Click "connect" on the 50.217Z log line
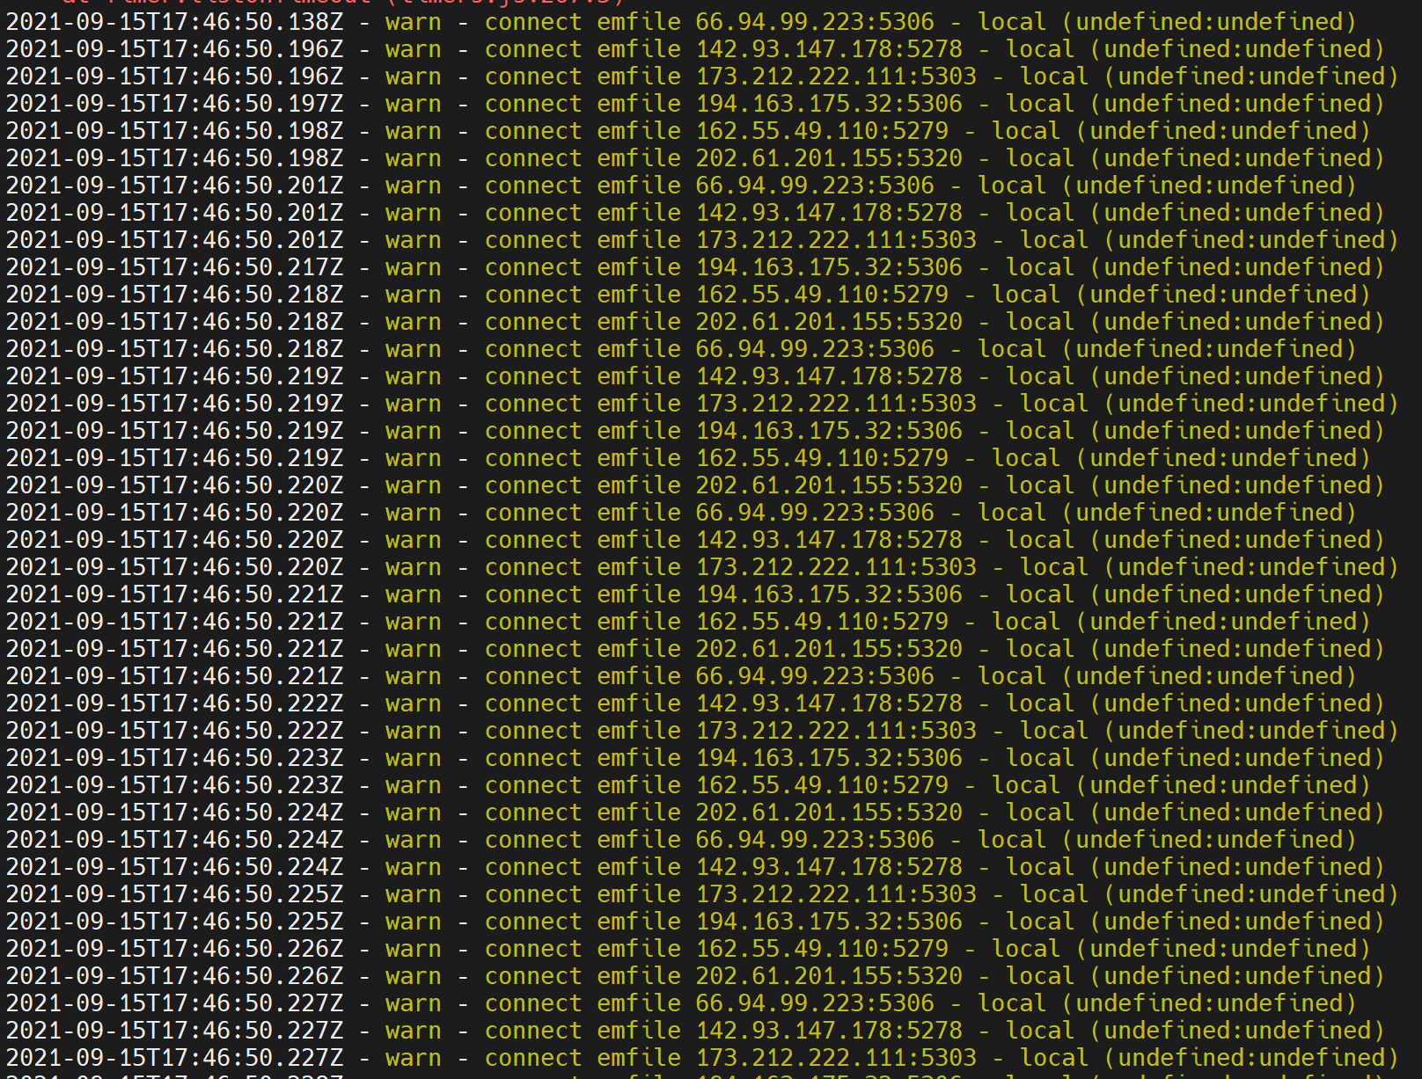Screen dimensions: 1422x1079 coord(533,267)
